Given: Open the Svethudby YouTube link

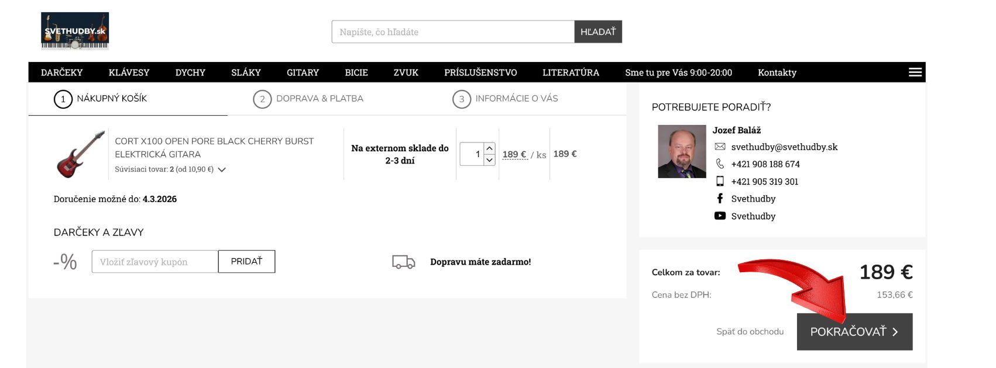Looking at the screenshot, I should pos(753,216).
